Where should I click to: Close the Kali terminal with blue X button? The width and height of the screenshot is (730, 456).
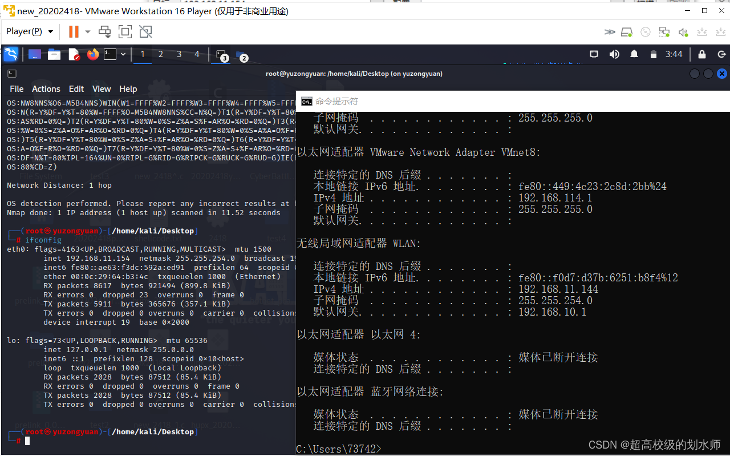(x=722, y=74)
